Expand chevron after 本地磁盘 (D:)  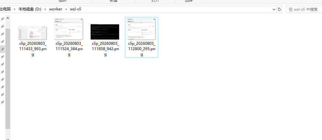[45, 9]
